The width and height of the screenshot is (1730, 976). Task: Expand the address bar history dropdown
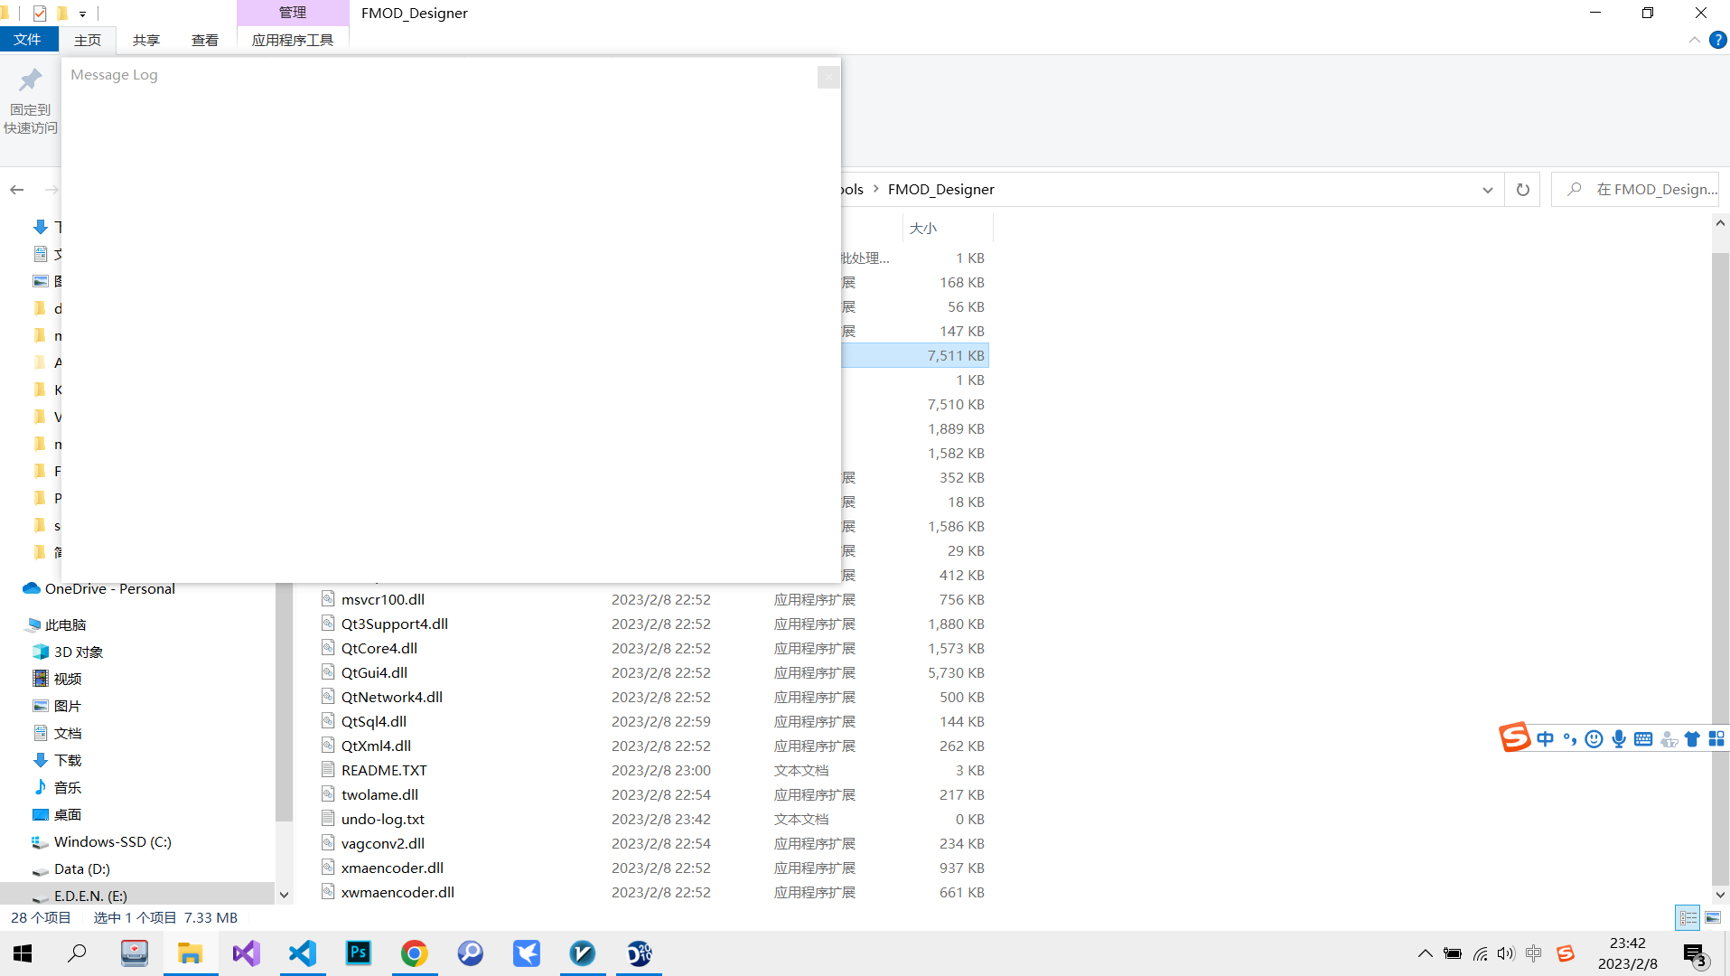[x=1488, y=190]
